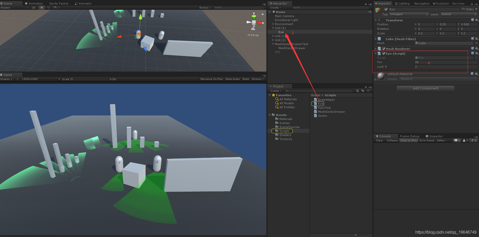Open Eye (Script) gear settings
479x237 pixels.
pos(476,53)
